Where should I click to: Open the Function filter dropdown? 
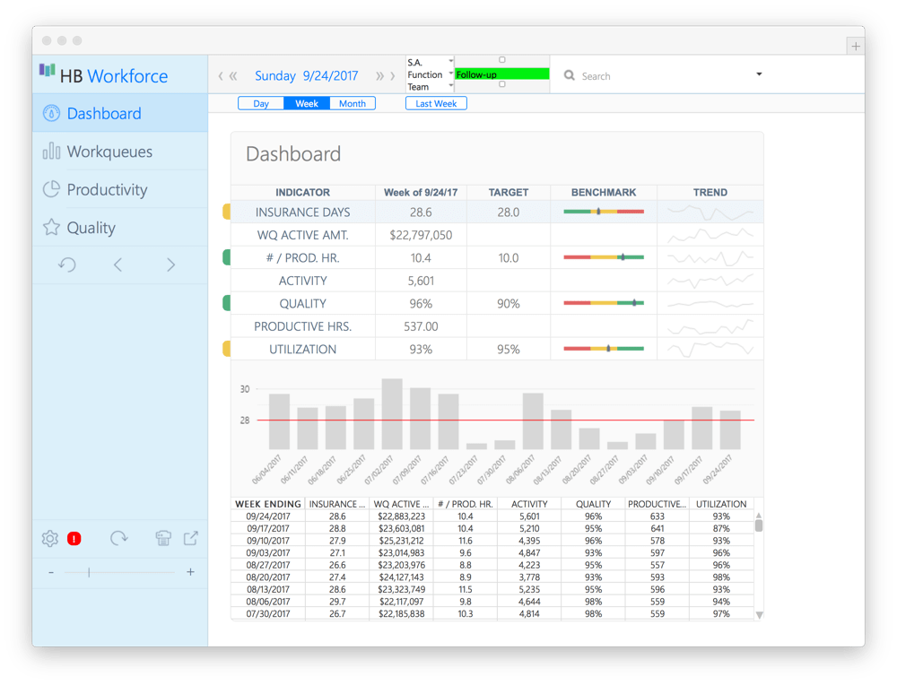(x=451, y=74)
